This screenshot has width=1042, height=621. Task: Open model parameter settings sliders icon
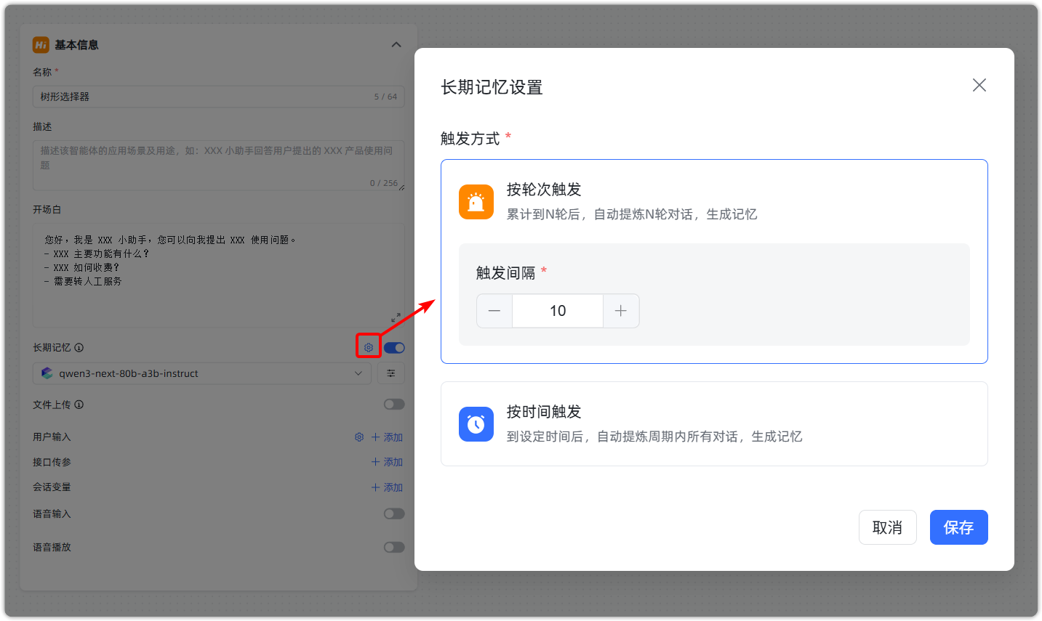pos(391,373)
